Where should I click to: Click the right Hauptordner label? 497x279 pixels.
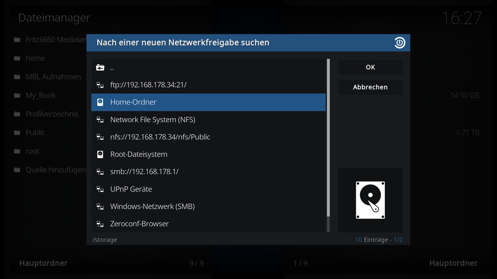click(453, 263)
